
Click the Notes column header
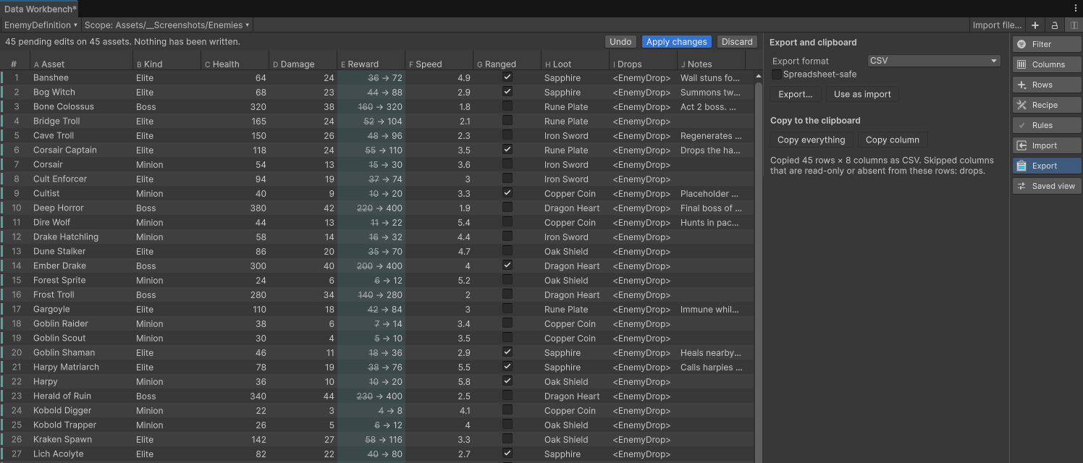(712, 64)
